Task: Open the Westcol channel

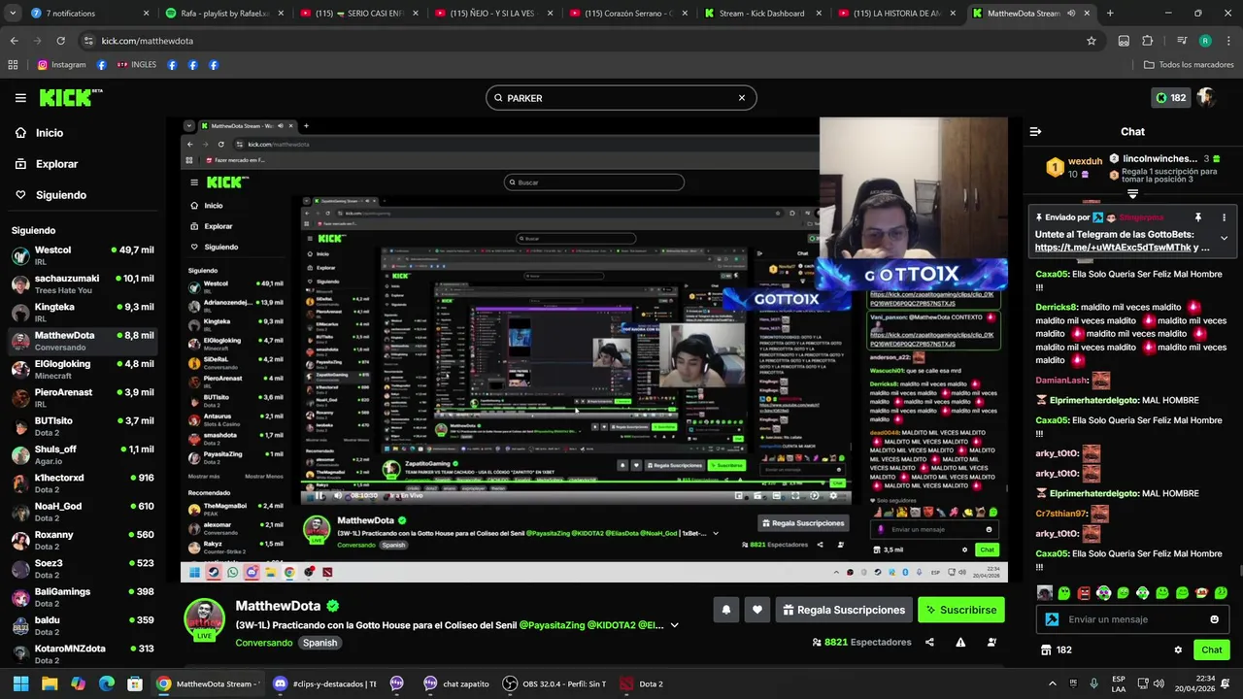Action: [x=83, y=255]
